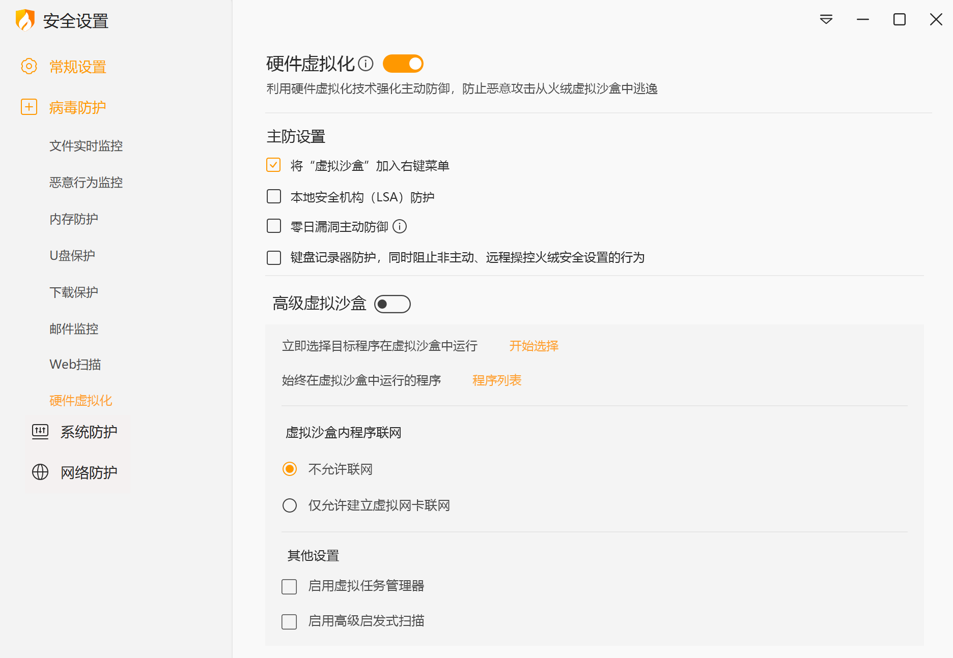Screen dimensions: 953x658
Task: Click the info icon beside 硬件虚拟化 heading
Action: point(366,64)
